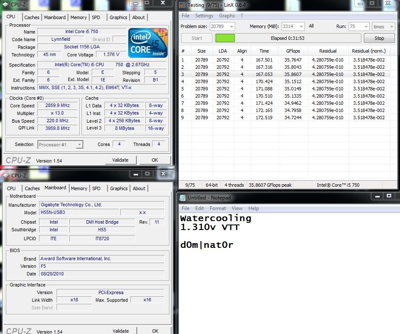Screen dimensions: 400x334
Task: Open the LinX File menu
Action: pos(186,16)
